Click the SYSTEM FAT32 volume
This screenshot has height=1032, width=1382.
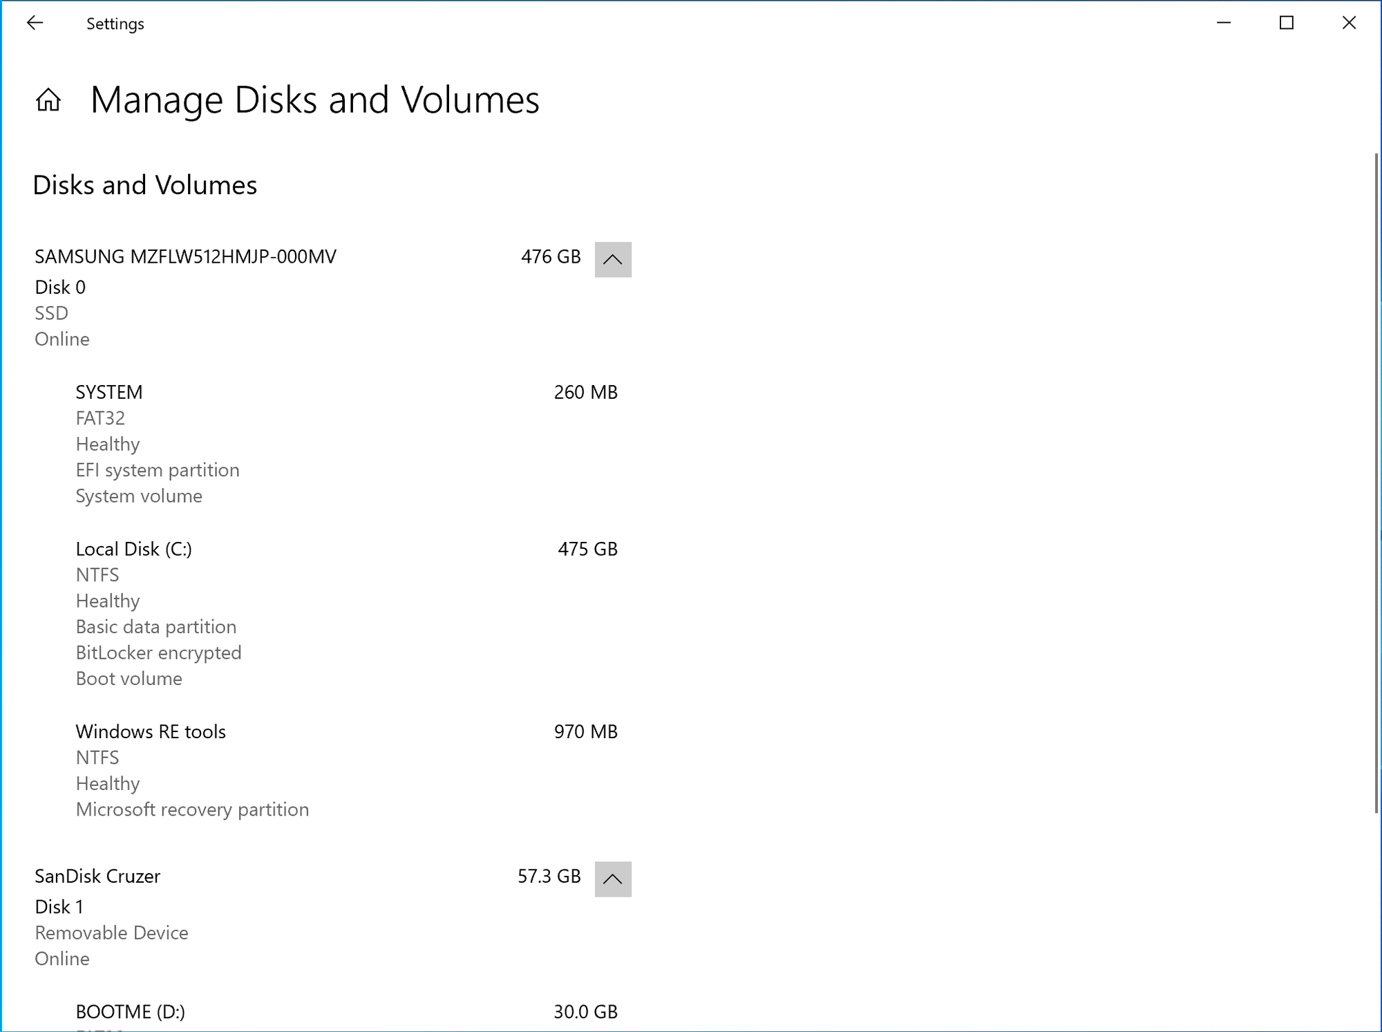pyautogui.click(x=108, y=392)
